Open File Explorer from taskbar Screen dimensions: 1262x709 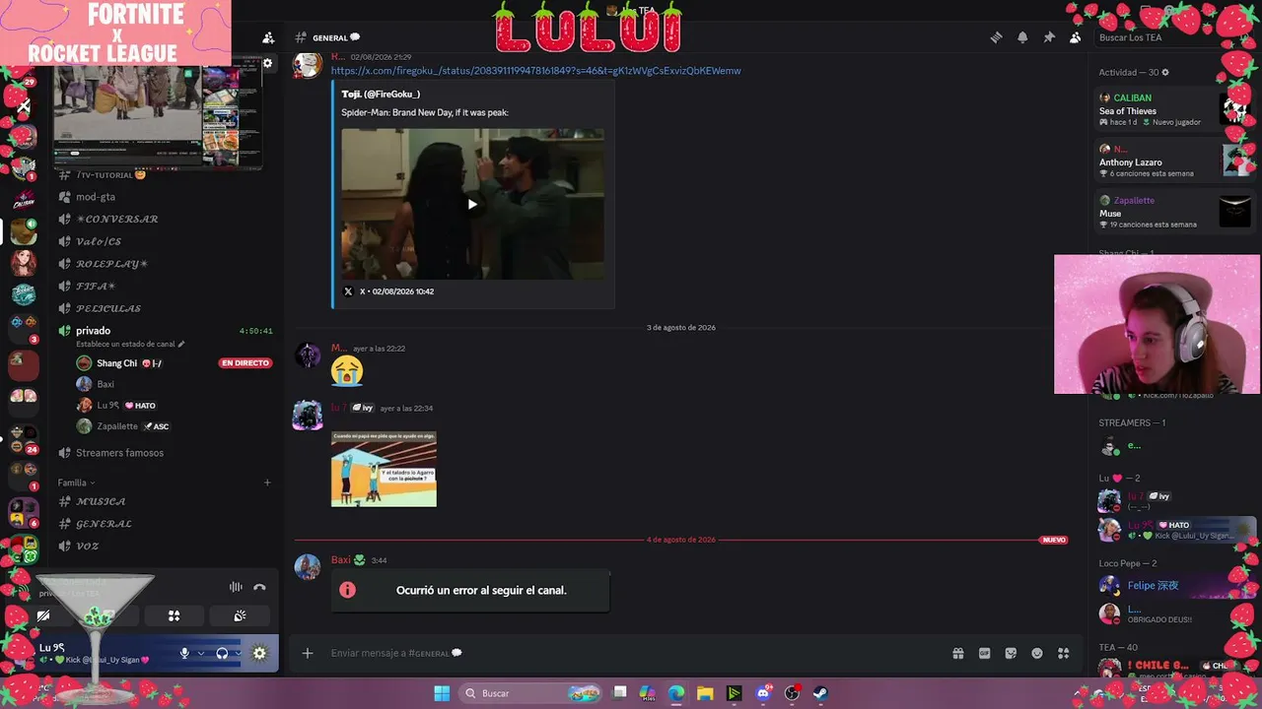[705, 693]
